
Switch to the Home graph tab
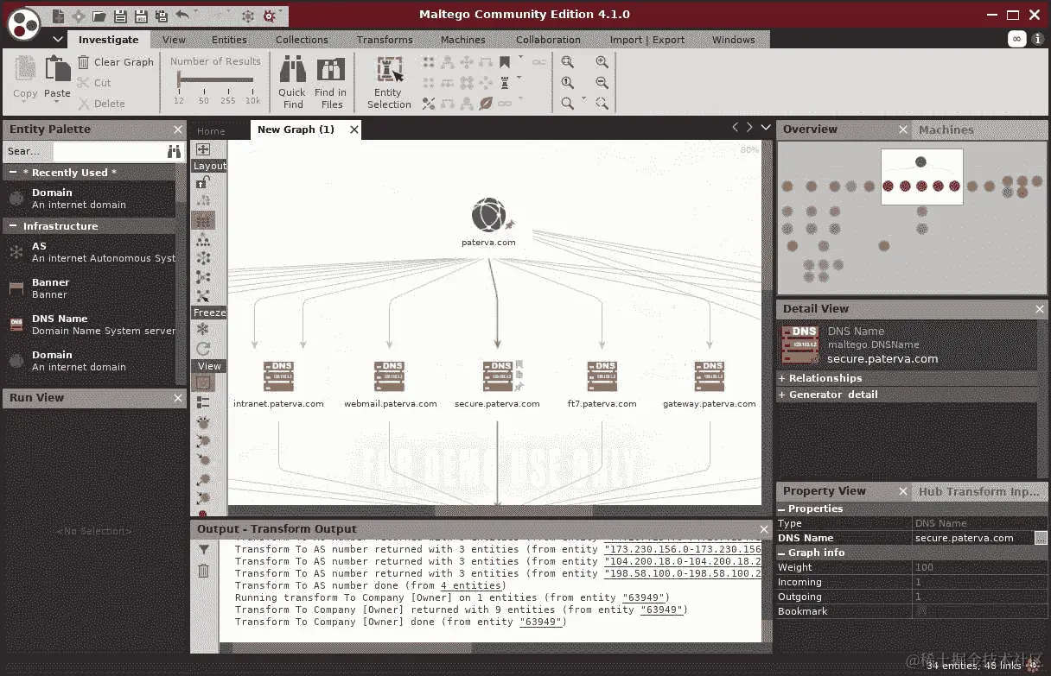click(x=211, y=131)
